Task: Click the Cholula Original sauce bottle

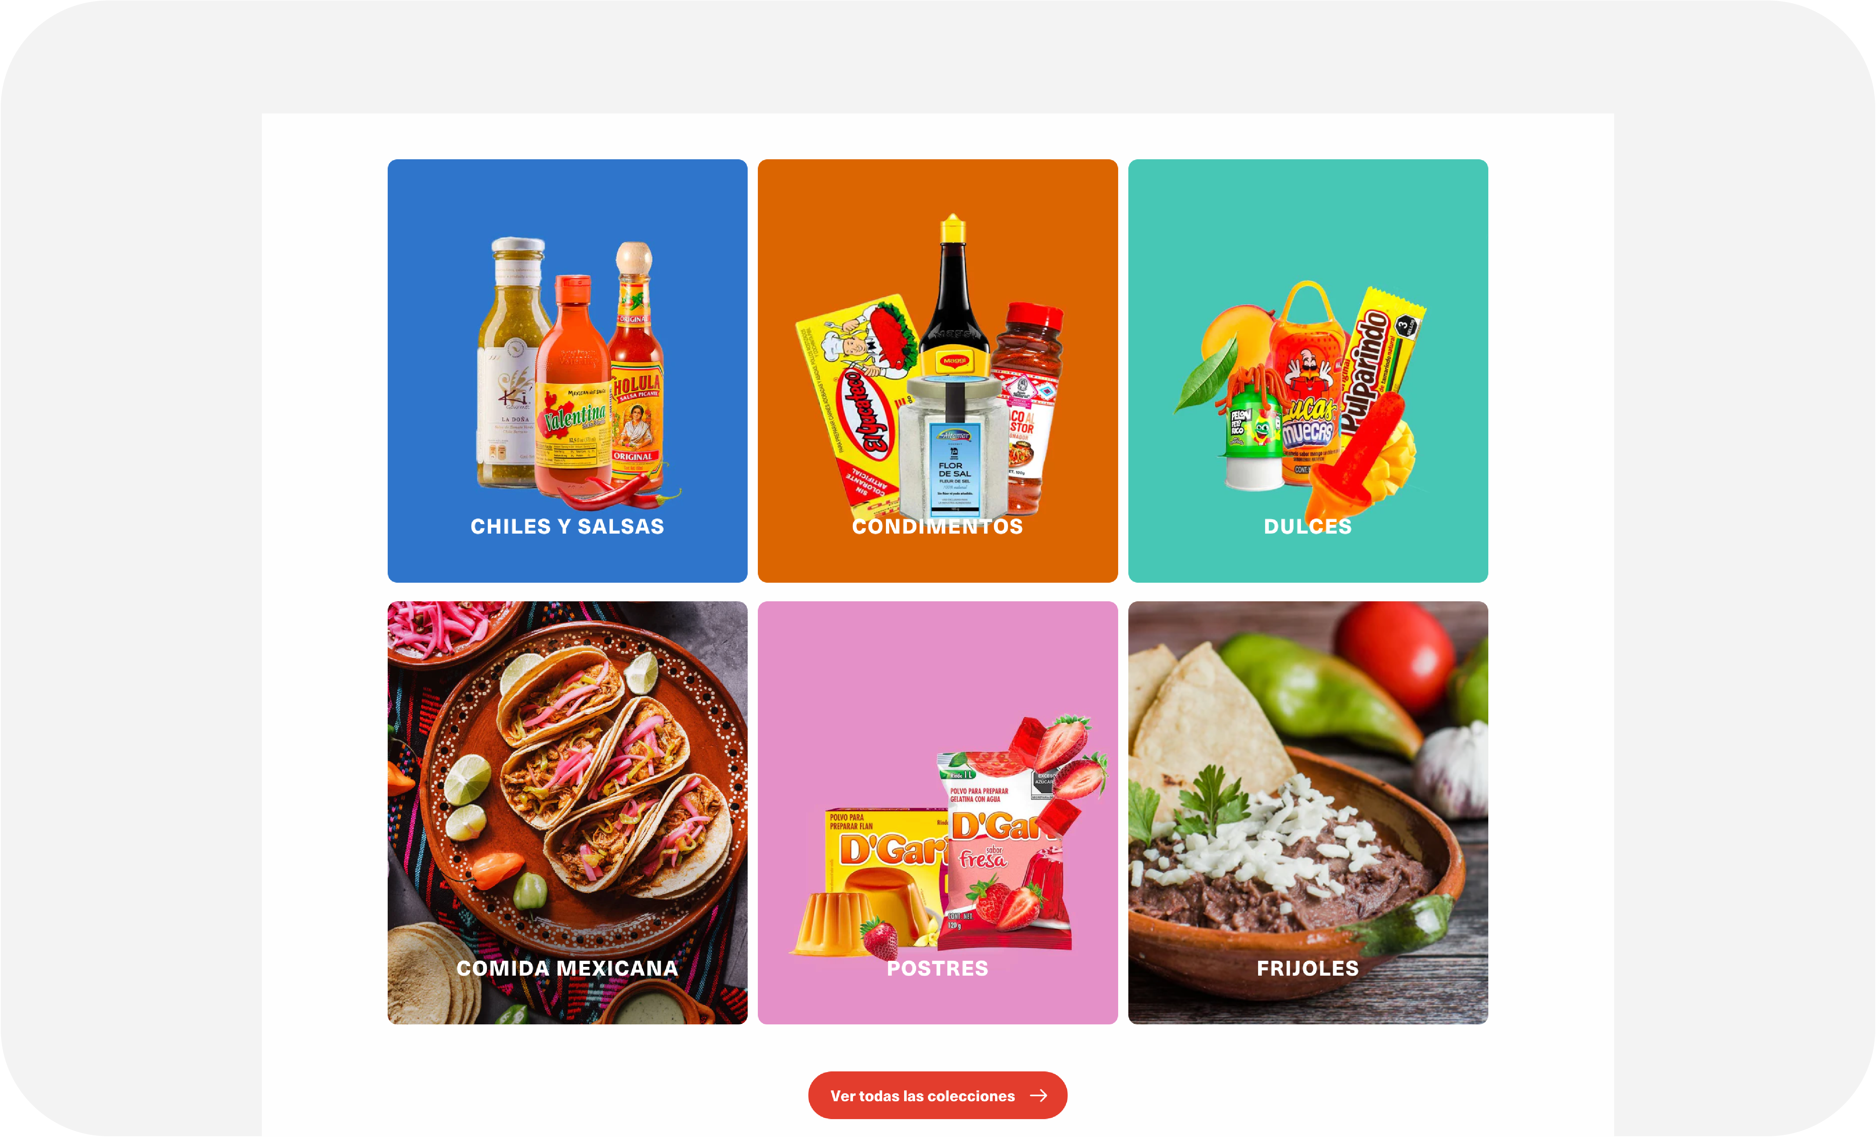Action: [636, 365]
